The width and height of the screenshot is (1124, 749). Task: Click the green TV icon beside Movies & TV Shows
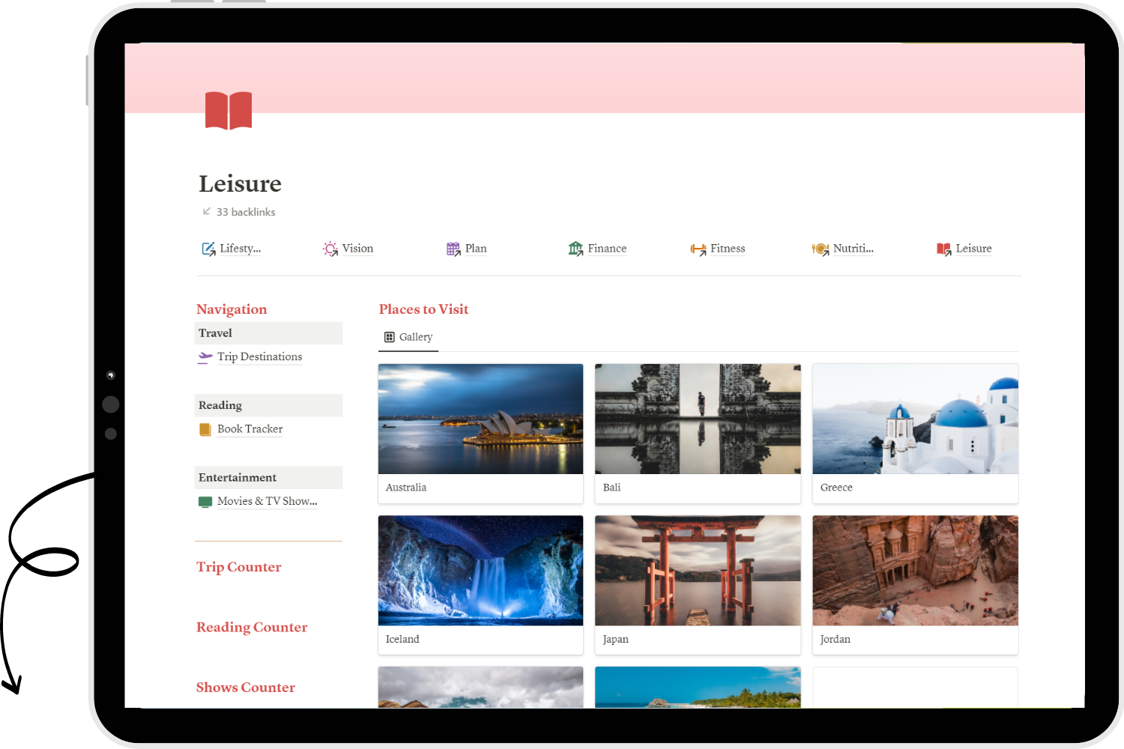point(205,502)
